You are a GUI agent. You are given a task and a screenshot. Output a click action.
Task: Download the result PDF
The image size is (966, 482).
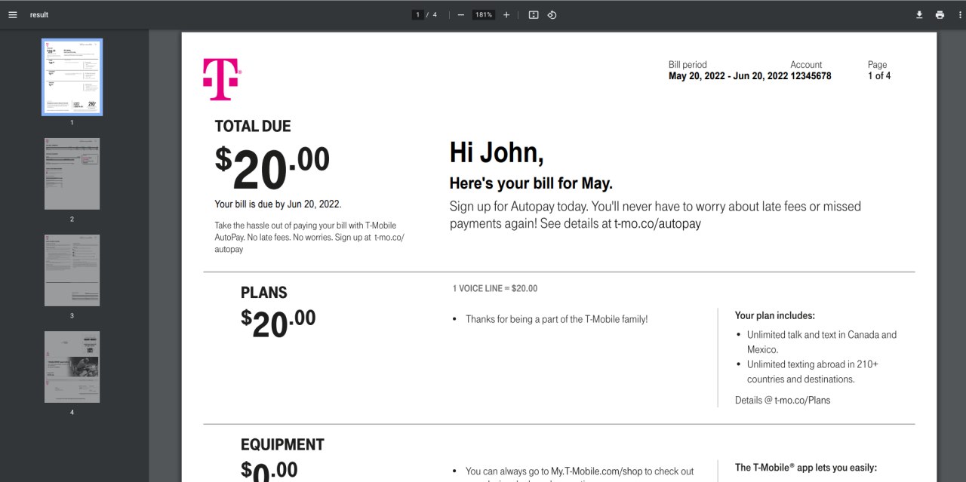[x=919, y=14]
